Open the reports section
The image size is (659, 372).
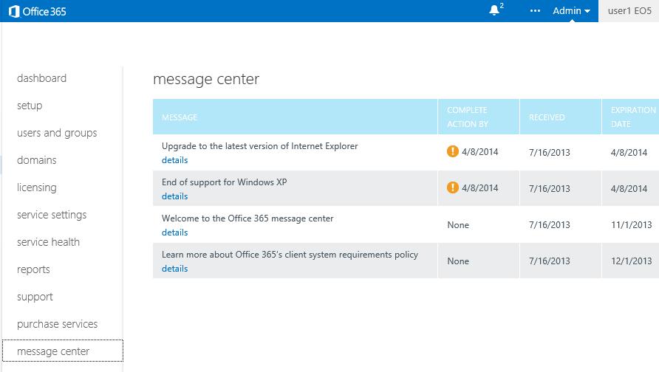pos(33,269)
